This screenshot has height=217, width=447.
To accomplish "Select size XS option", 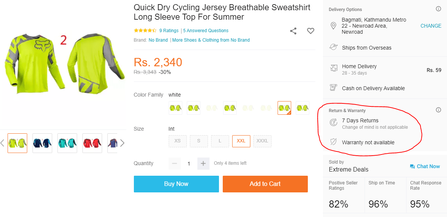I will (x=177, y=141).
